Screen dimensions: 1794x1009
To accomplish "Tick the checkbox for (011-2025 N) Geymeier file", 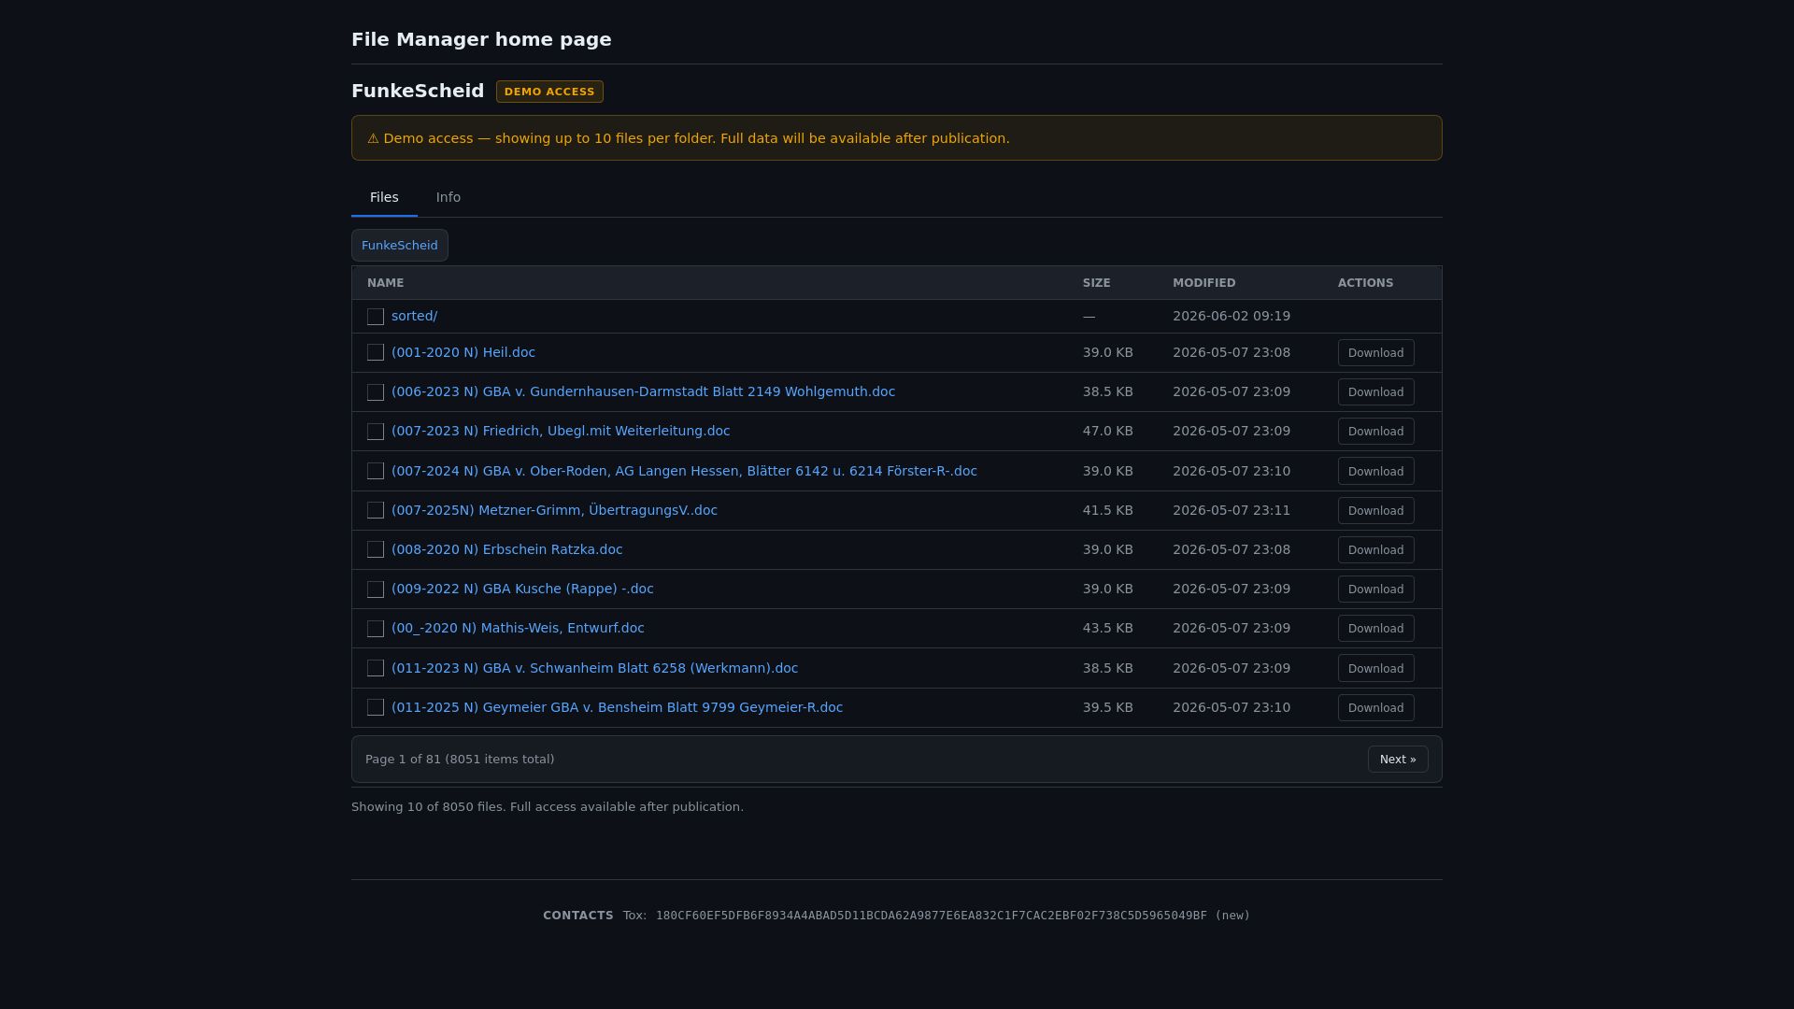I will tap(376, 707).
